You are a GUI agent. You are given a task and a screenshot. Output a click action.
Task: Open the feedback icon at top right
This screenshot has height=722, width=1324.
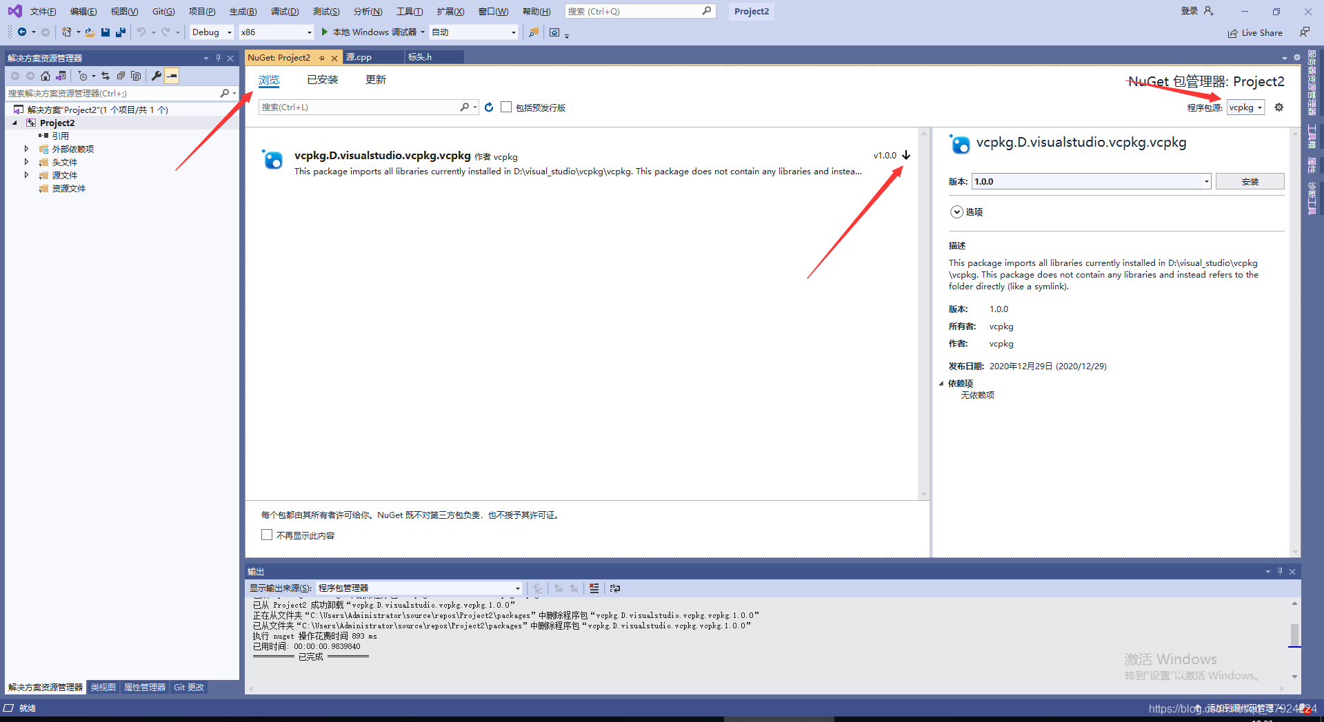(1304, 32)
